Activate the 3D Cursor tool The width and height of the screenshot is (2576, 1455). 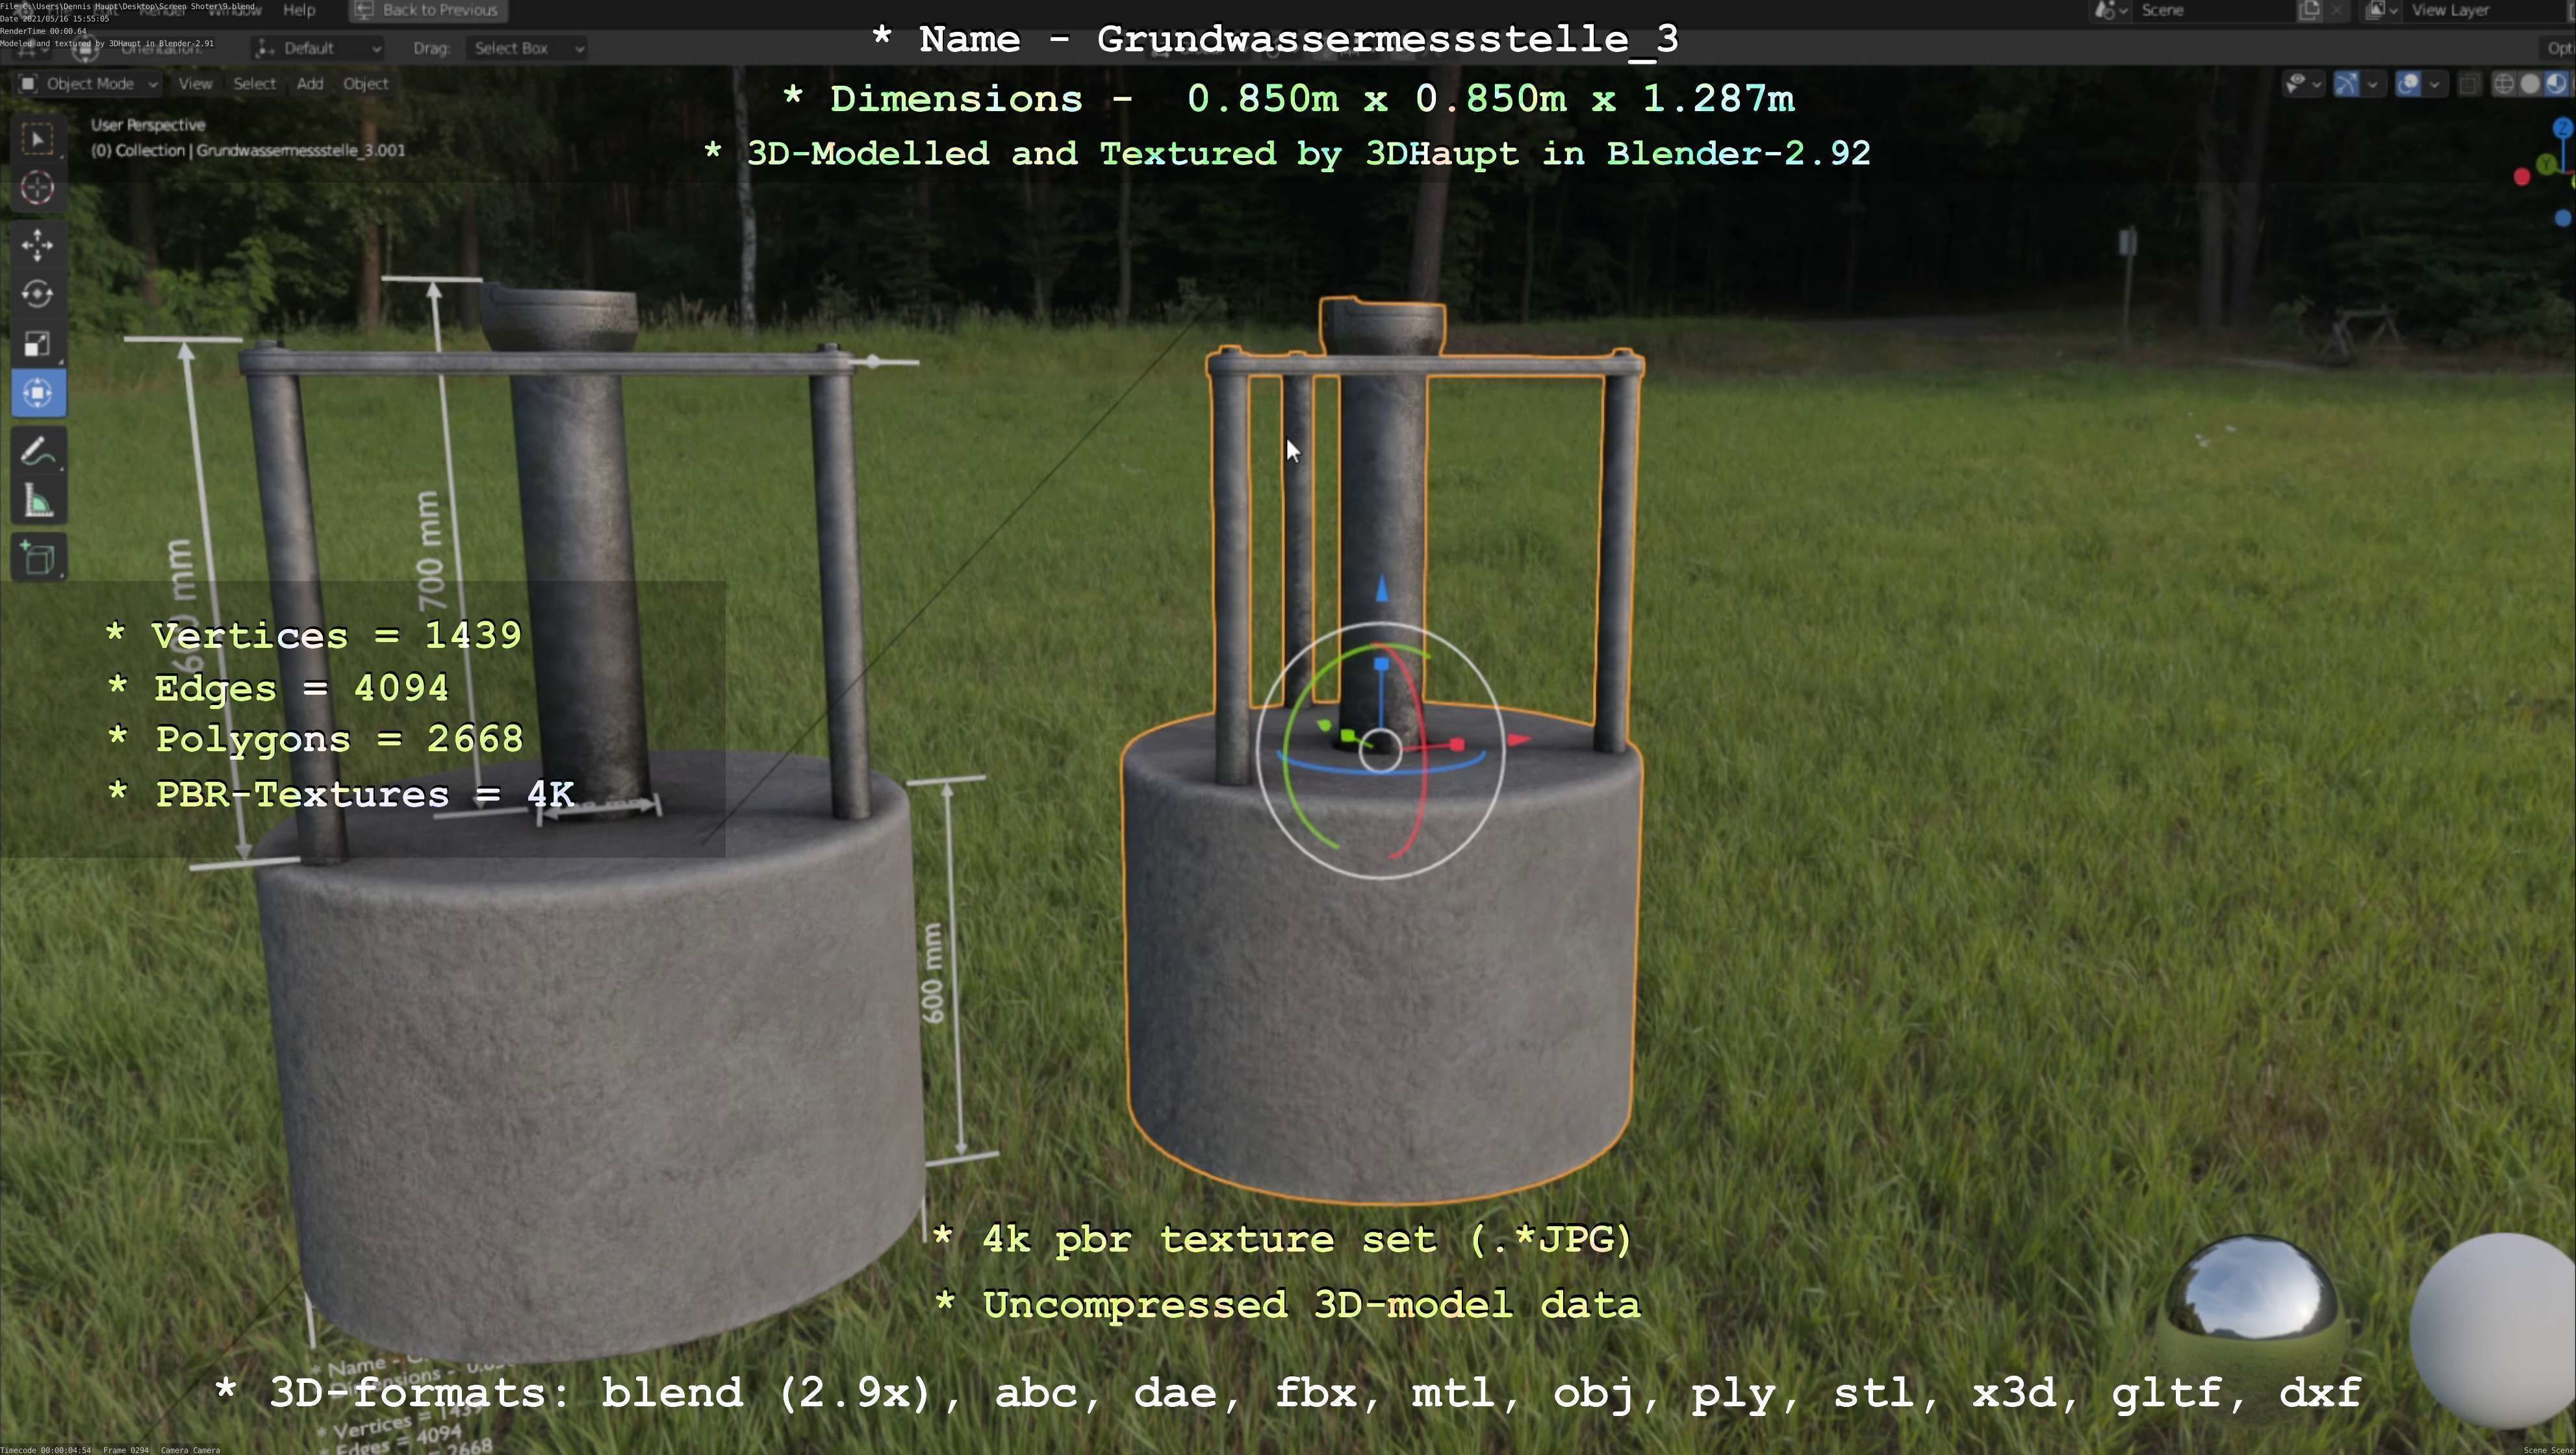[38, 188]
